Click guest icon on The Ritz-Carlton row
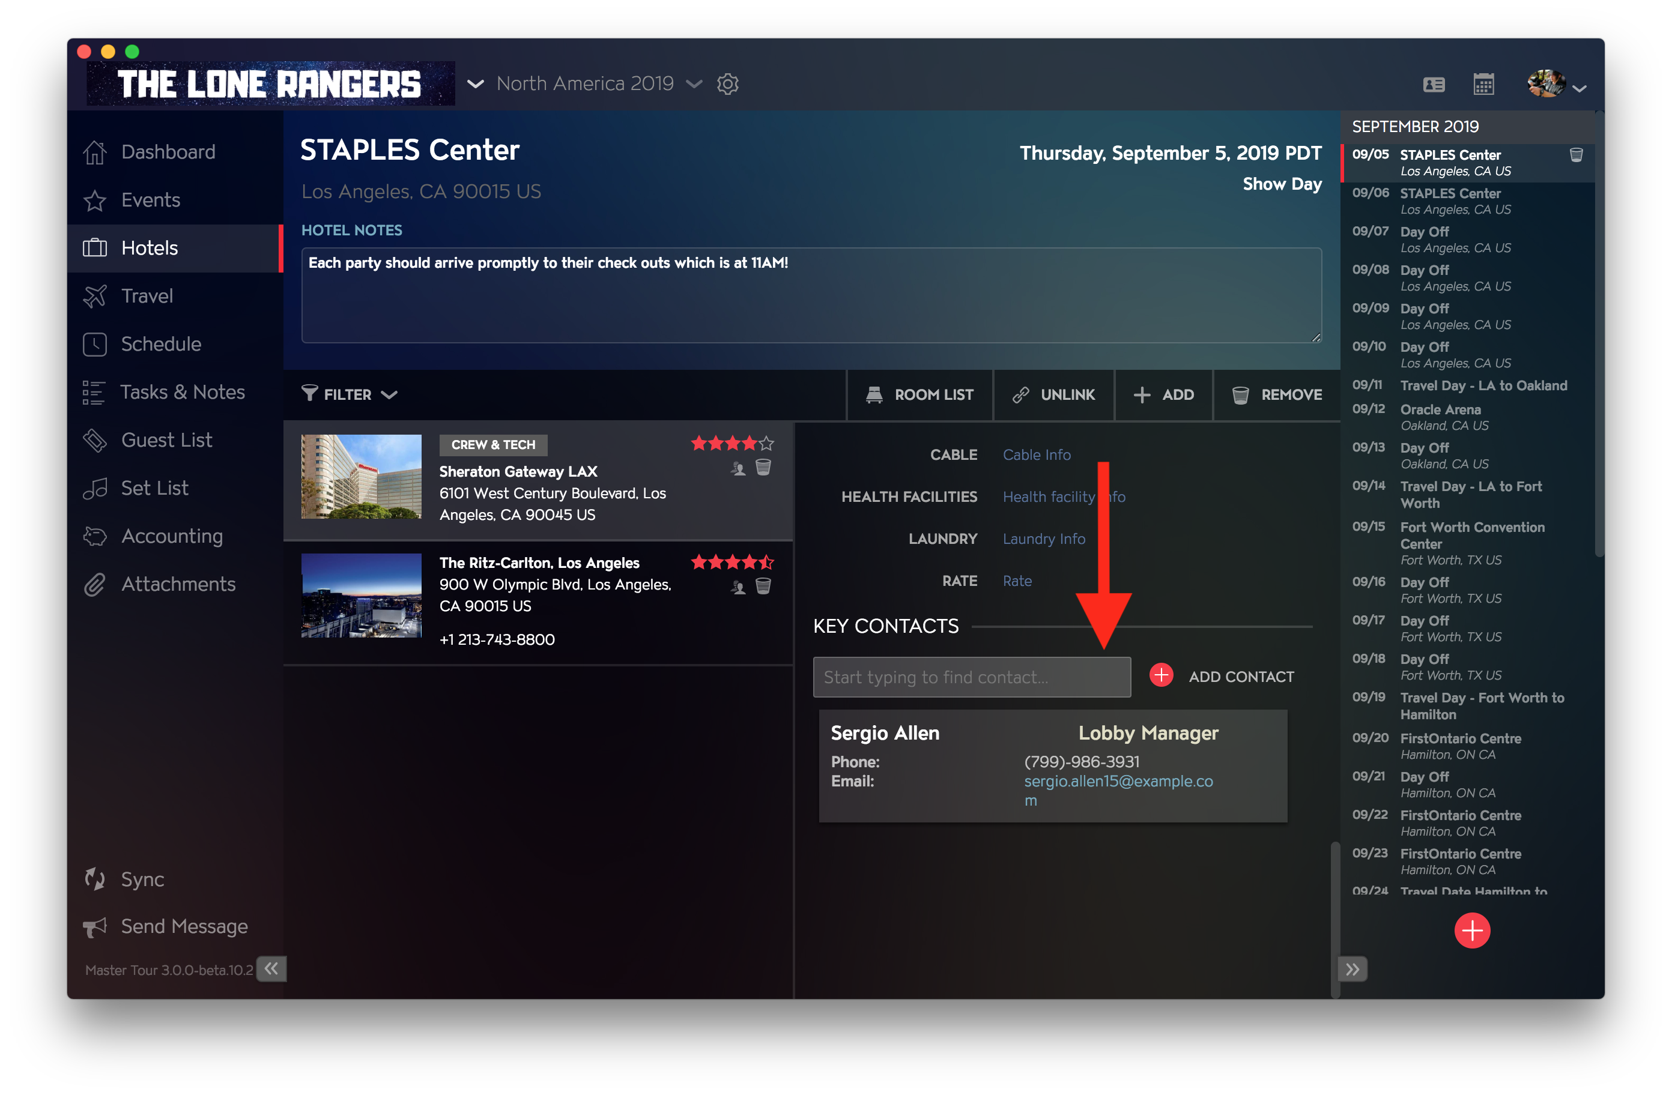Image resolution: width=1672 pixels, height=1095 pixels. [x=738, y=587]
